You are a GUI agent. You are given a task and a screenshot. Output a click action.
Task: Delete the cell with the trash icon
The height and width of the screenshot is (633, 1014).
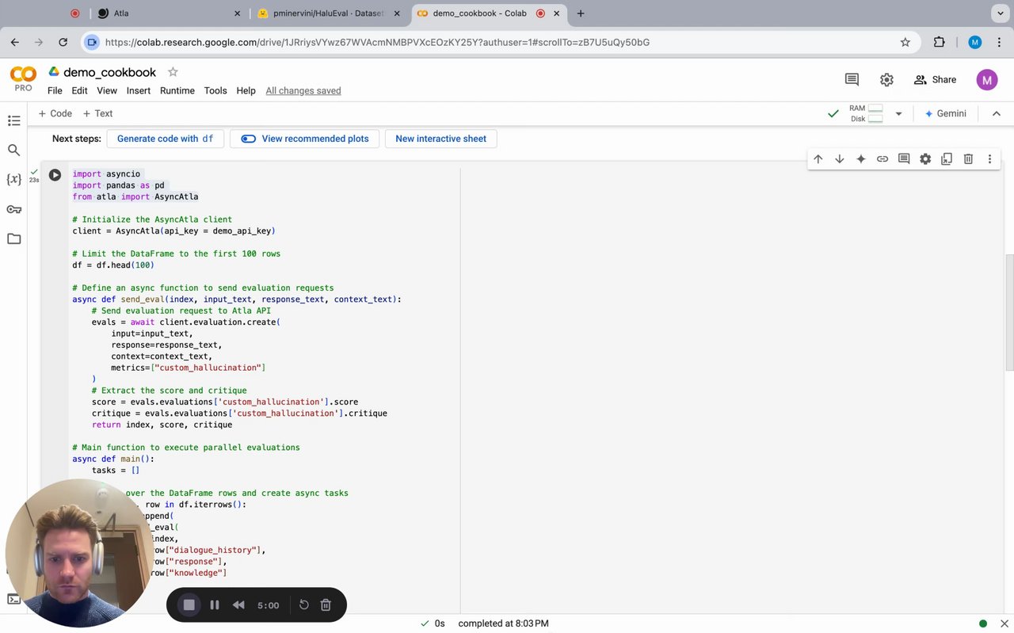968,159
